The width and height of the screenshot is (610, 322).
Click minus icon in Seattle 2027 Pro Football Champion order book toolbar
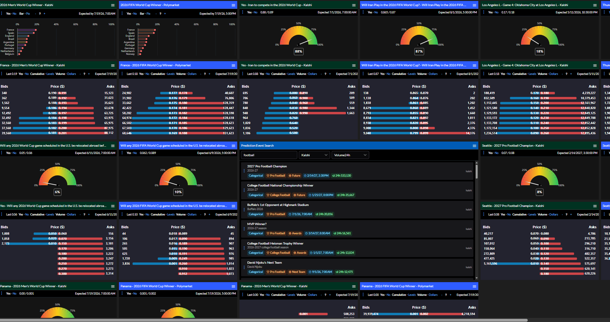pos(562,215)
